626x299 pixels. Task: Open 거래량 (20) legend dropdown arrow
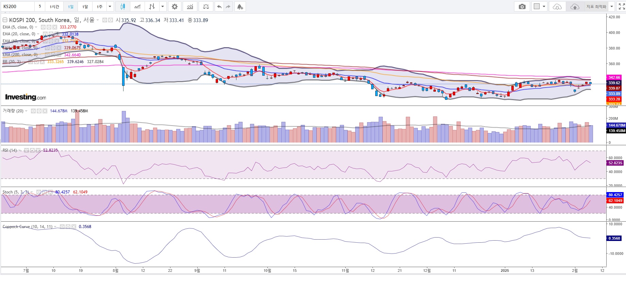[x=27, y=111]
